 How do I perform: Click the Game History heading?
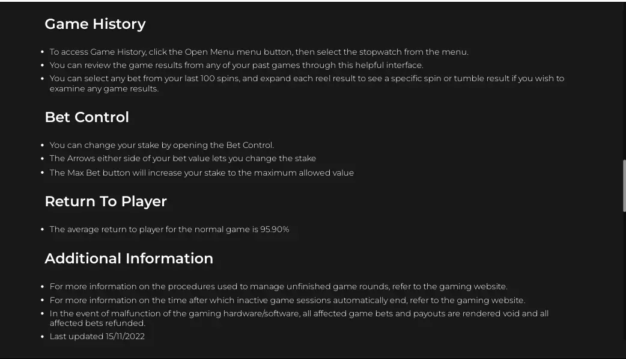(x=95, y=24)
